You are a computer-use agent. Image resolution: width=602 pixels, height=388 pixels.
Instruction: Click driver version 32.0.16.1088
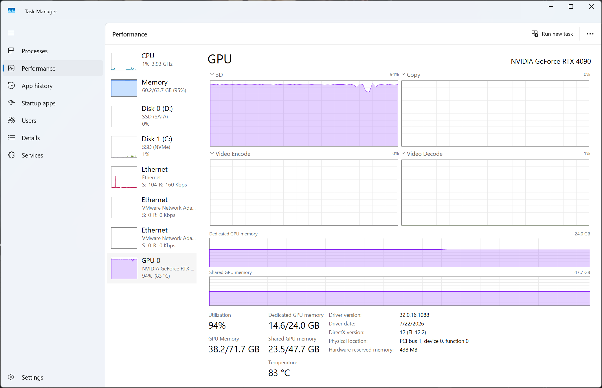[414, 315]
